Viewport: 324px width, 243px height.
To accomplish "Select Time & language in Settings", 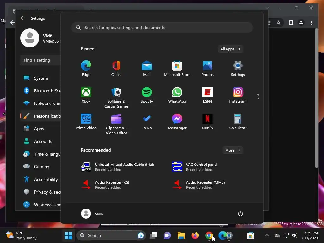I will [41, 154].
